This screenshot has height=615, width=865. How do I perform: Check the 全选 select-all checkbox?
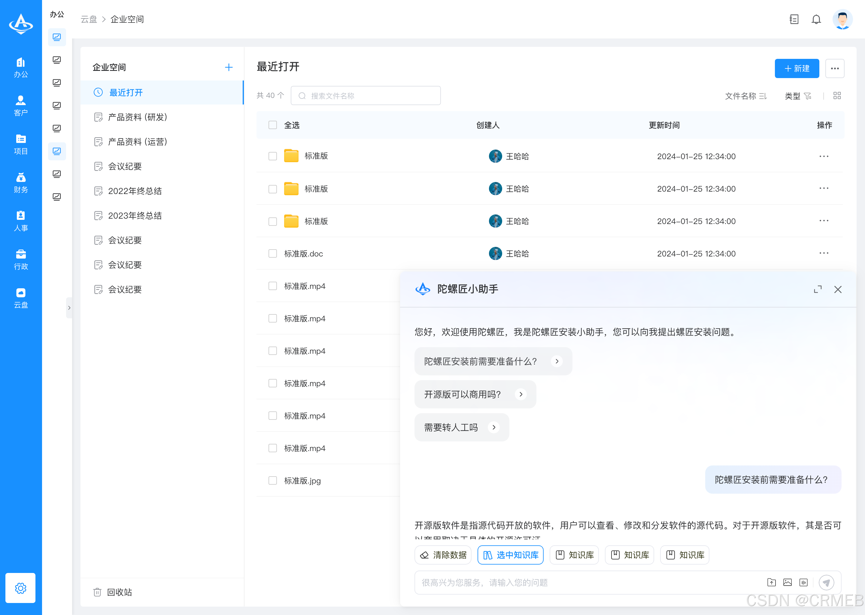(273, 125)
